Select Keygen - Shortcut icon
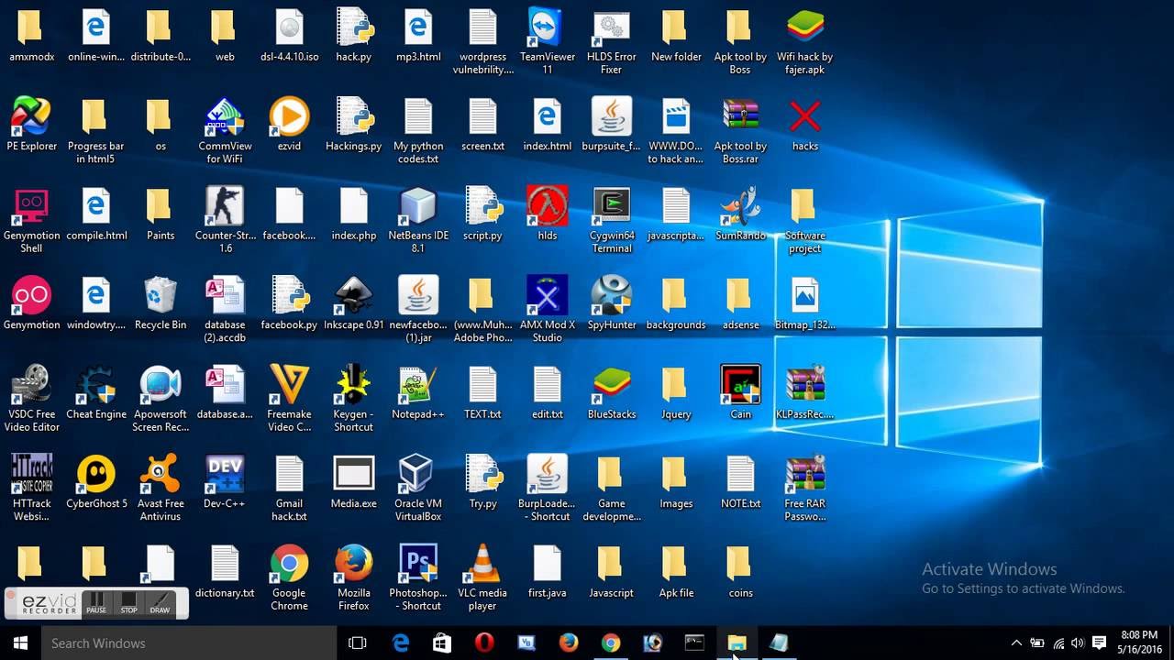 354,399
